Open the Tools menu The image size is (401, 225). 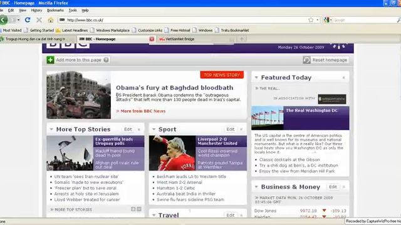(x=73, y=11)
